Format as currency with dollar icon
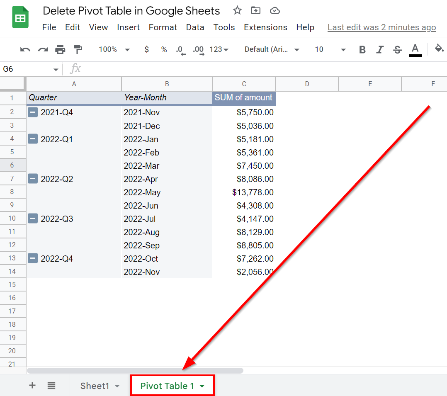Screen dimensions: 447x396 pyautogui.click(x=146, y=49)
